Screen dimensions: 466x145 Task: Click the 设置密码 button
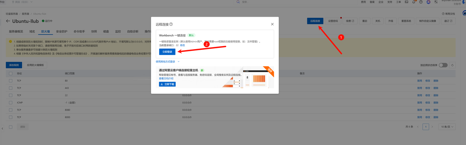(333, 21)
